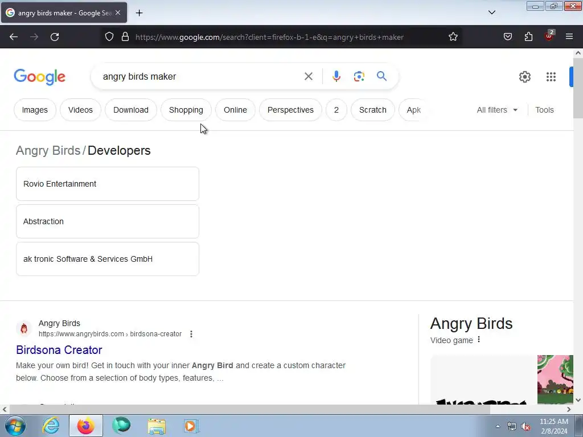Image resolution: width=583 pixels, height=437 pixels.
Task: Select the Apk filter chip
Action: coord(413,110)
